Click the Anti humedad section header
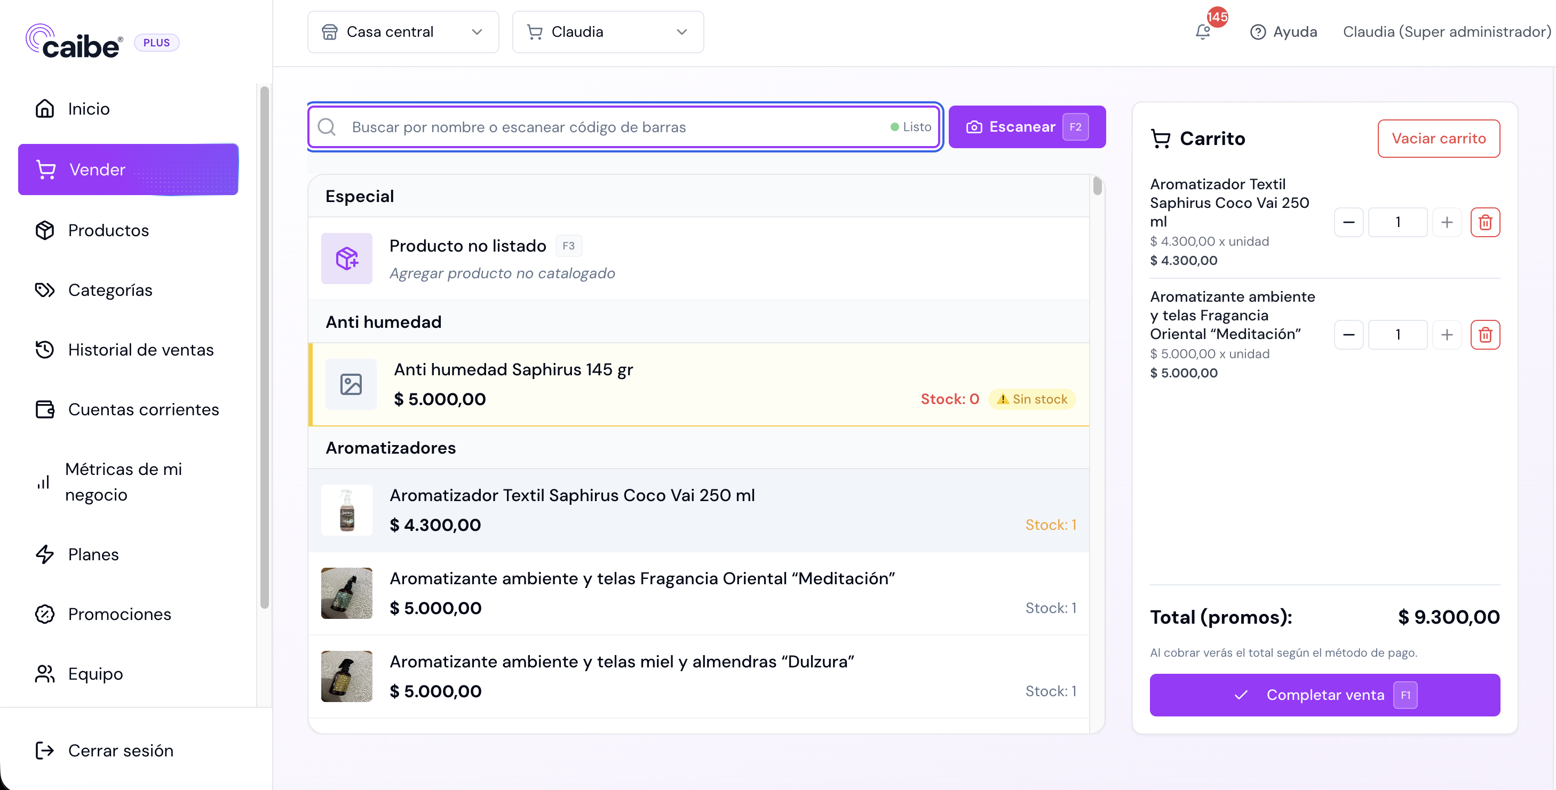 click(699, 321)
